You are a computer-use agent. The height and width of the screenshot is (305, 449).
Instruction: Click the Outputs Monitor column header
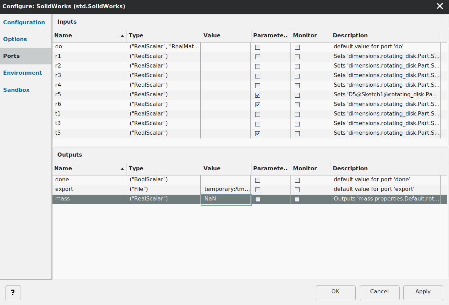(311, 169)
